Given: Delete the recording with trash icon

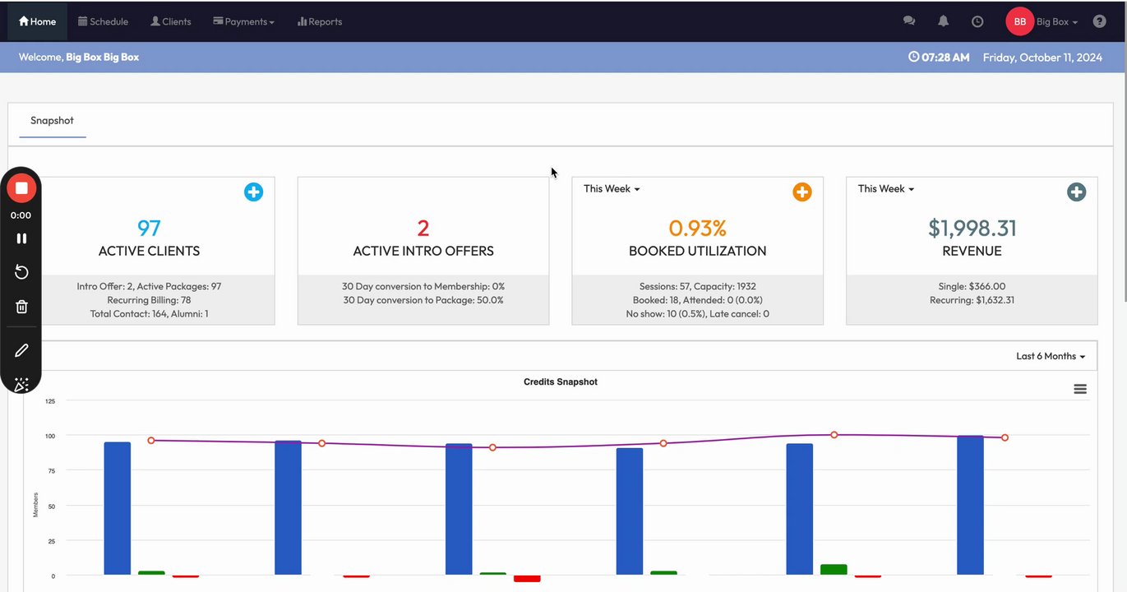Looking at the screenshot, I should pos(21,307).
